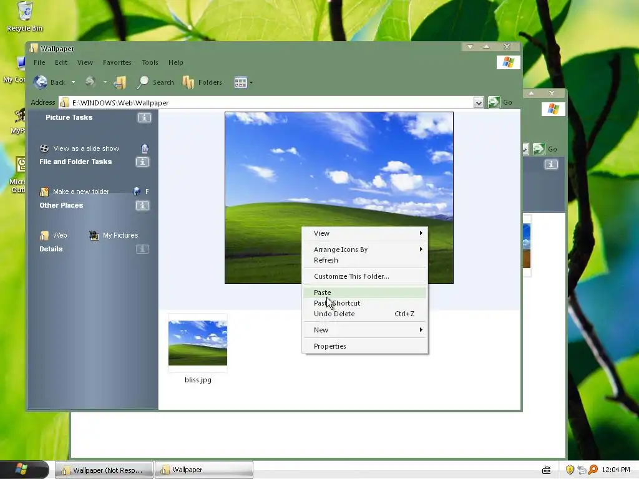
Task: Click Make a new folder link
Action: click(81, 191)
